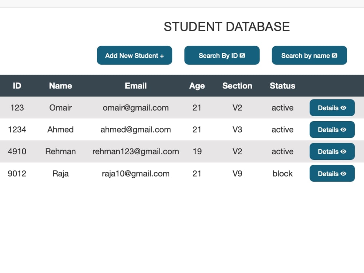The image size is (364, 273).
Task: Click the eye icon in Ahmed's row
Action: pos(343,130)
